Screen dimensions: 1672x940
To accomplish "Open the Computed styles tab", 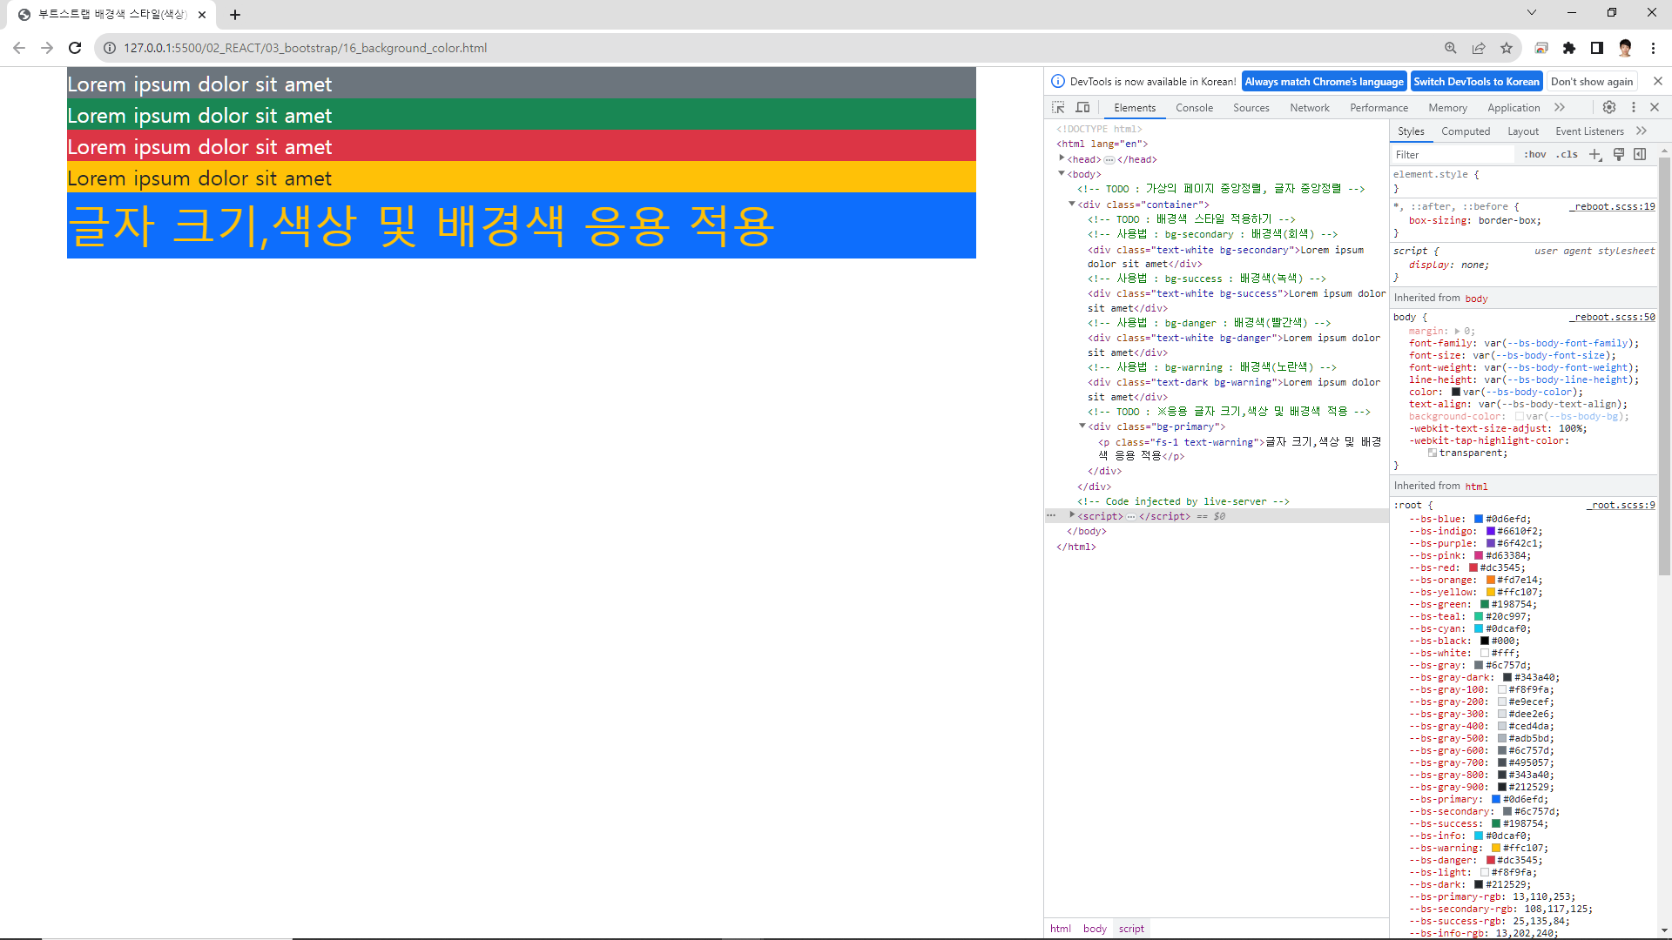I will [x=1466, y=131].
